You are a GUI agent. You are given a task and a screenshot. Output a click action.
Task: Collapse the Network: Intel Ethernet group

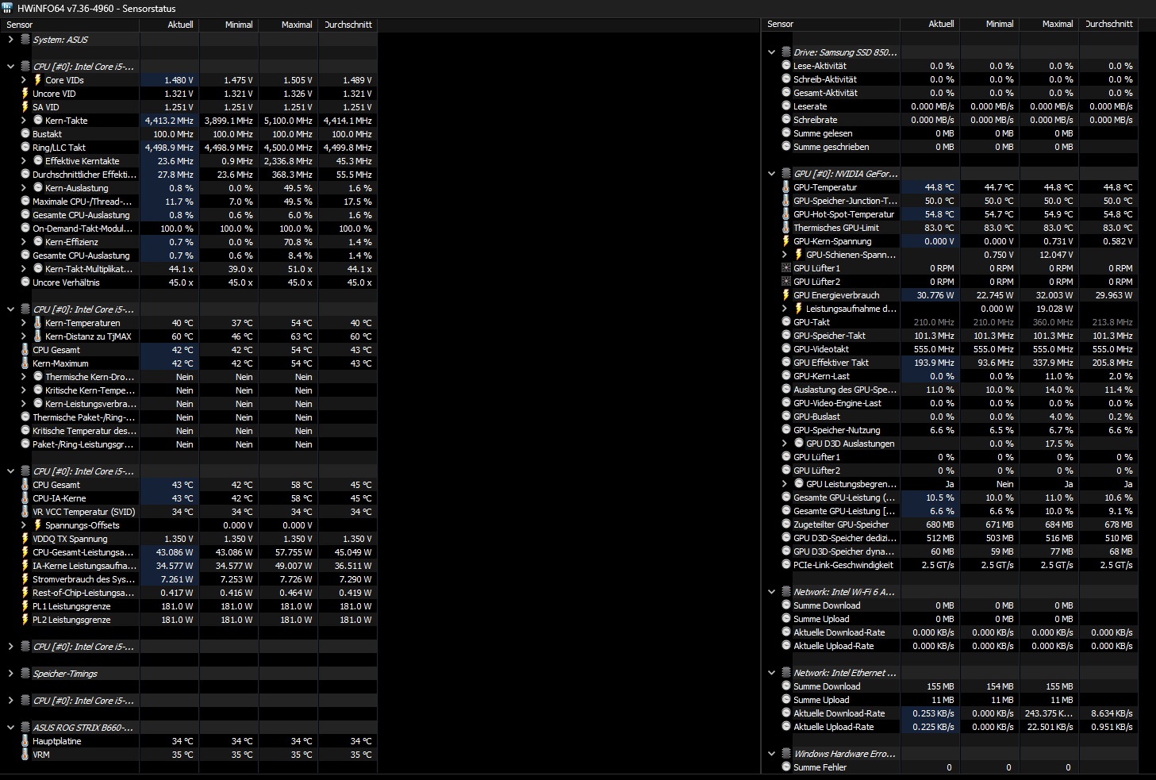click(771, 673)
